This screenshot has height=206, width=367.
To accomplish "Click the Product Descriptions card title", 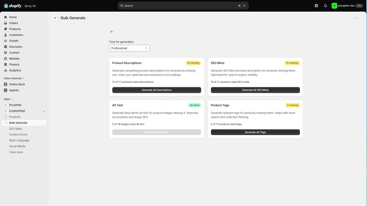I will pyautogui.click(x=127, y=63).
